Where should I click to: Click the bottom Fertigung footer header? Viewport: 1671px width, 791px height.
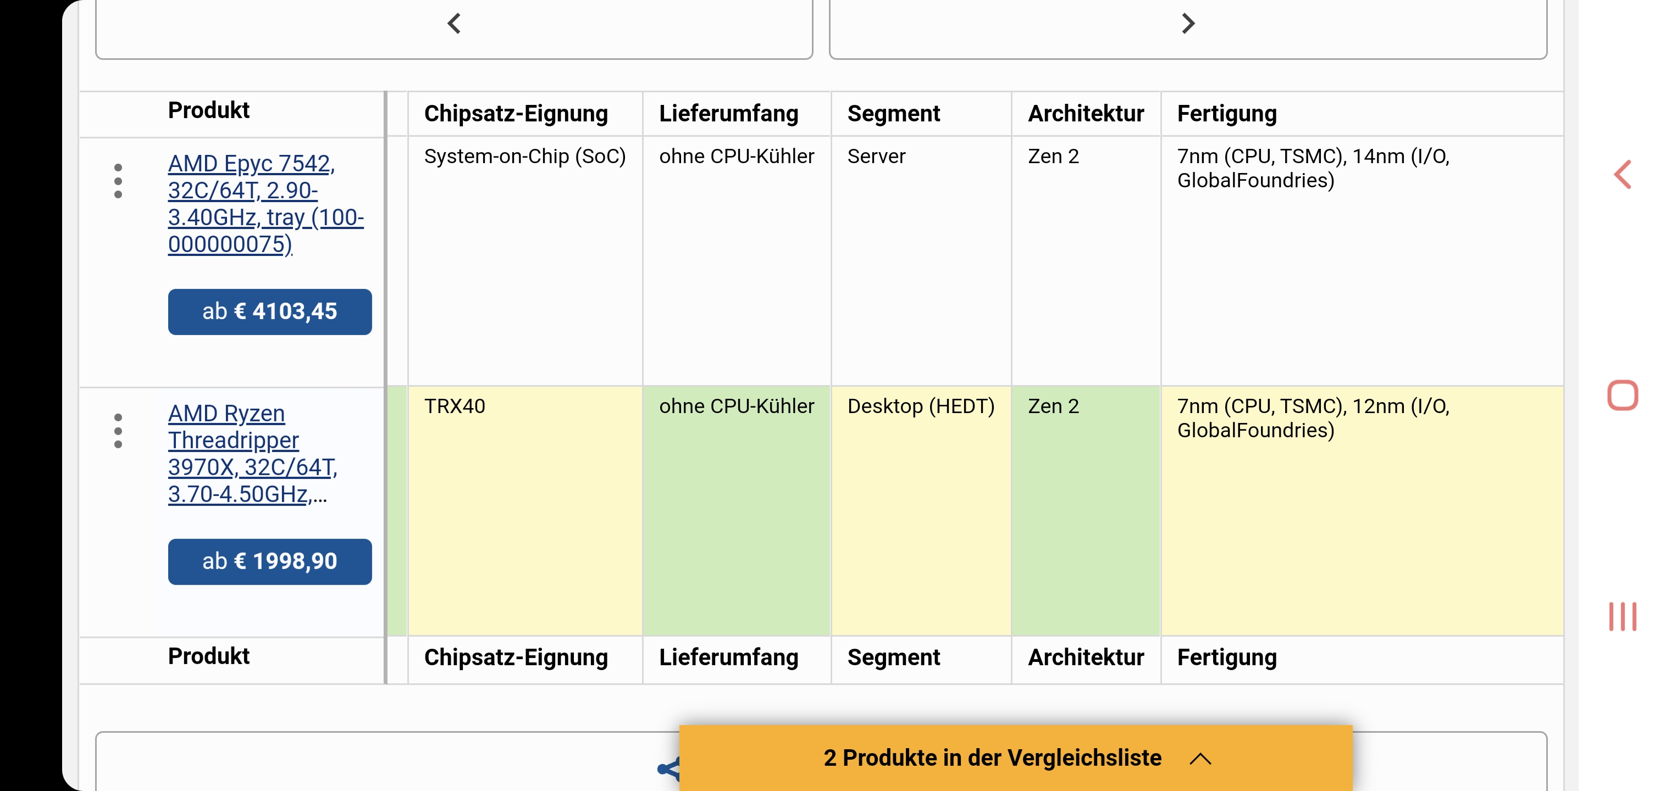click(1227, 658)
